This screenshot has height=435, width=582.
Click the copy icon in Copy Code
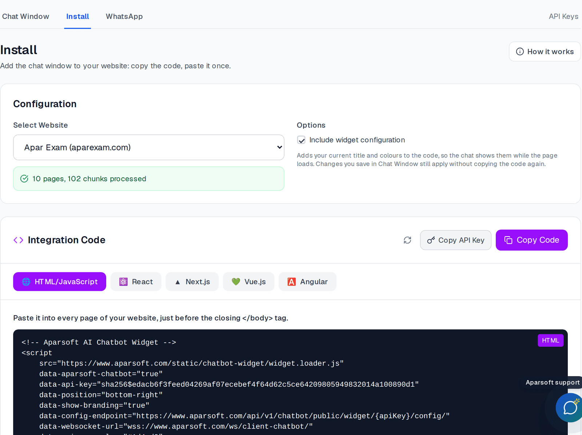click(x=508, y=240)
